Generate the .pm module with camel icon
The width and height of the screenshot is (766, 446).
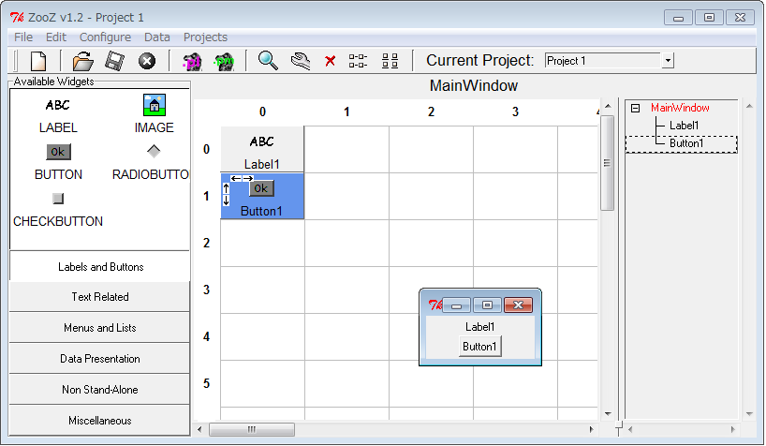[x=224, y=62]
